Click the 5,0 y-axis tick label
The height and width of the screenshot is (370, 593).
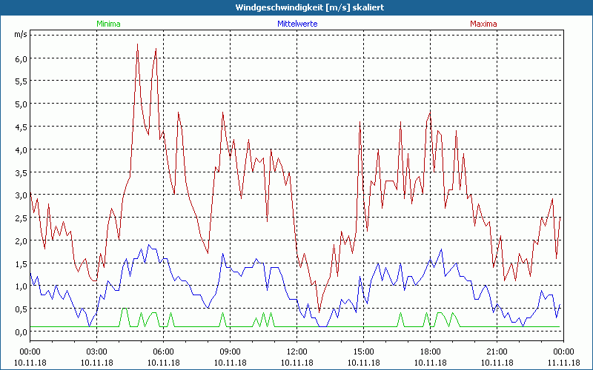click(x=20, y=104)
